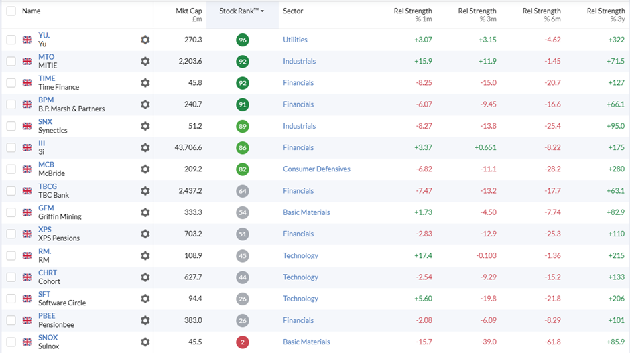
Task: Open the Consumer Defensives sector link
Action: tap(316, 169)
